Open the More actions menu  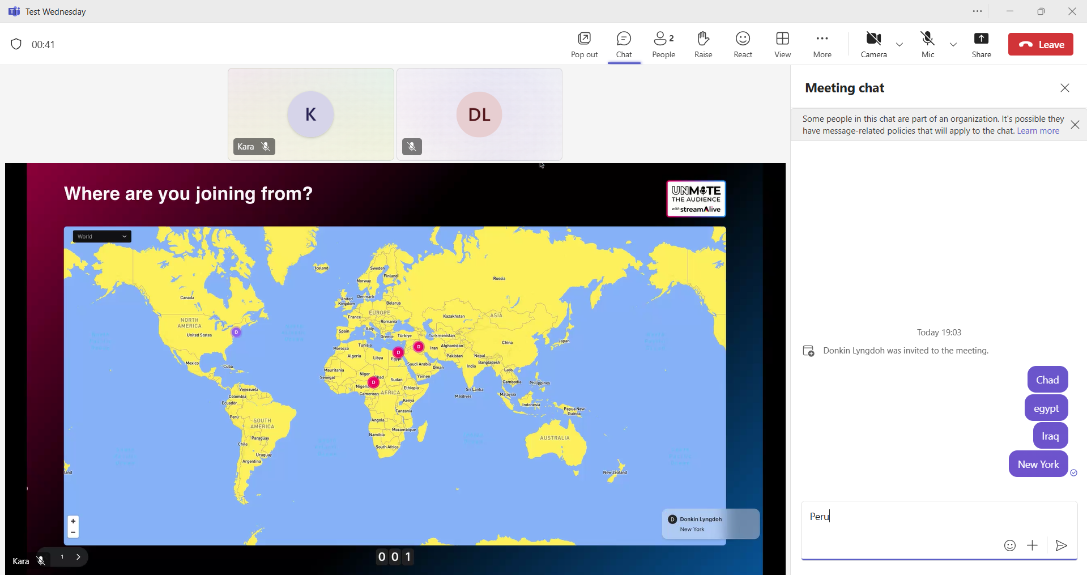822,45
